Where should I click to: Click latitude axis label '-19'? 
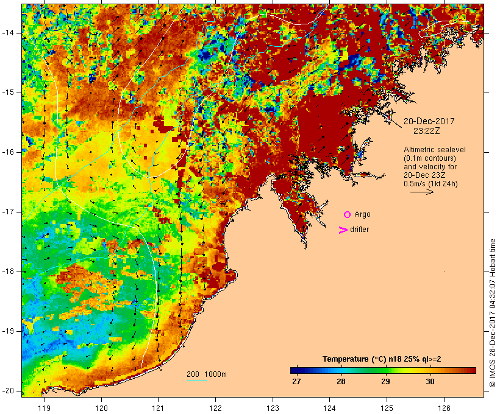[x=7, y=332]
